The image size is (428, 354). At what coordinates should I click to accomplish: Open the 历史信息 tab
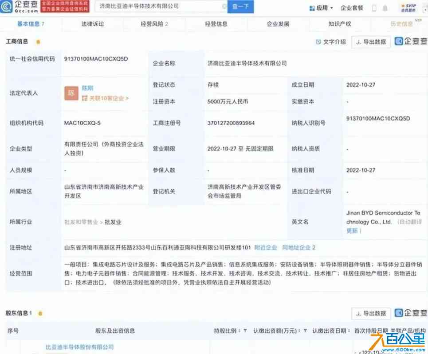(x=401, y=24)
